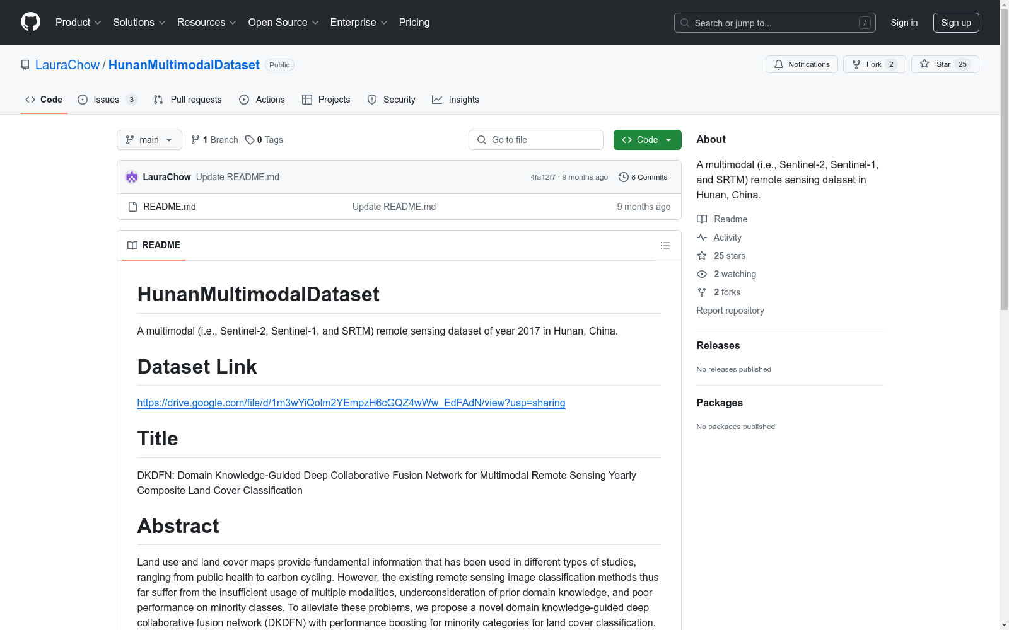Click the notifications bell icon

[x=779, y=64]
